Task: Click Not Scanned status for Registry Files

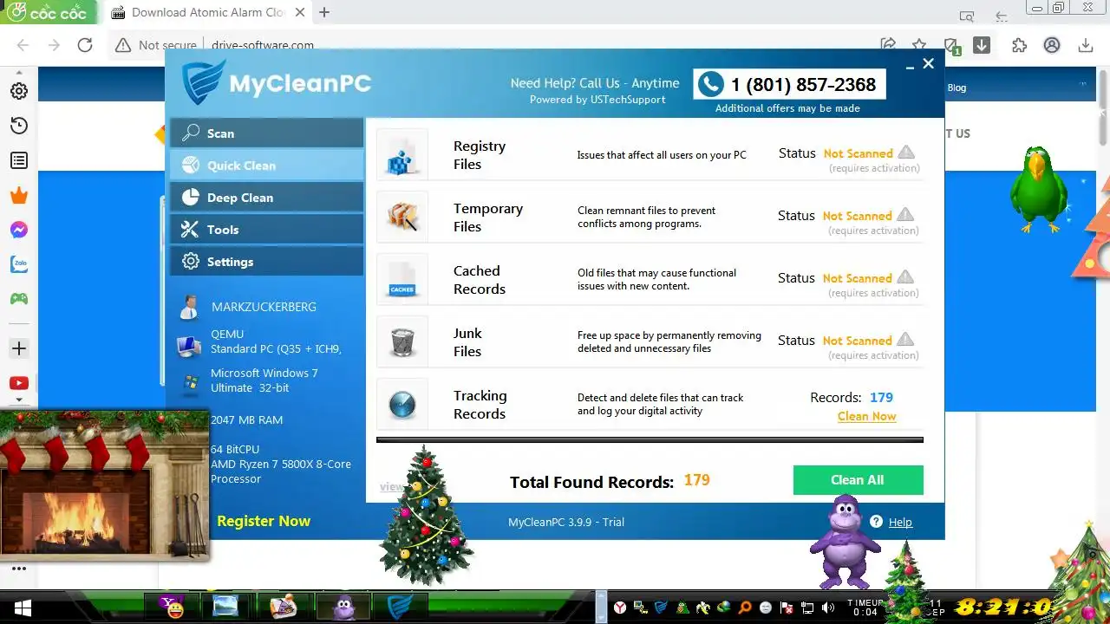Action: pyautogui.click(x=858, y=153)
